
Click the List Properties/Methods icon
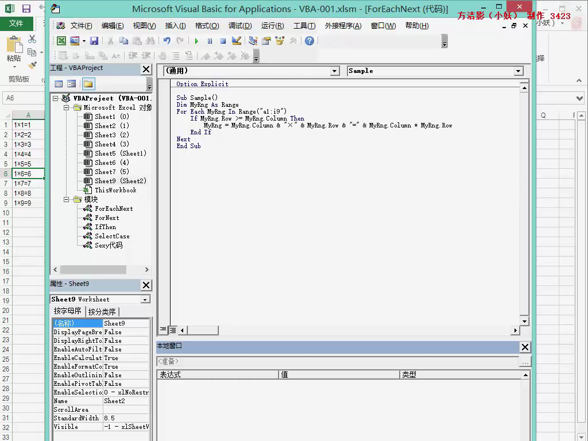coord(63,56)
